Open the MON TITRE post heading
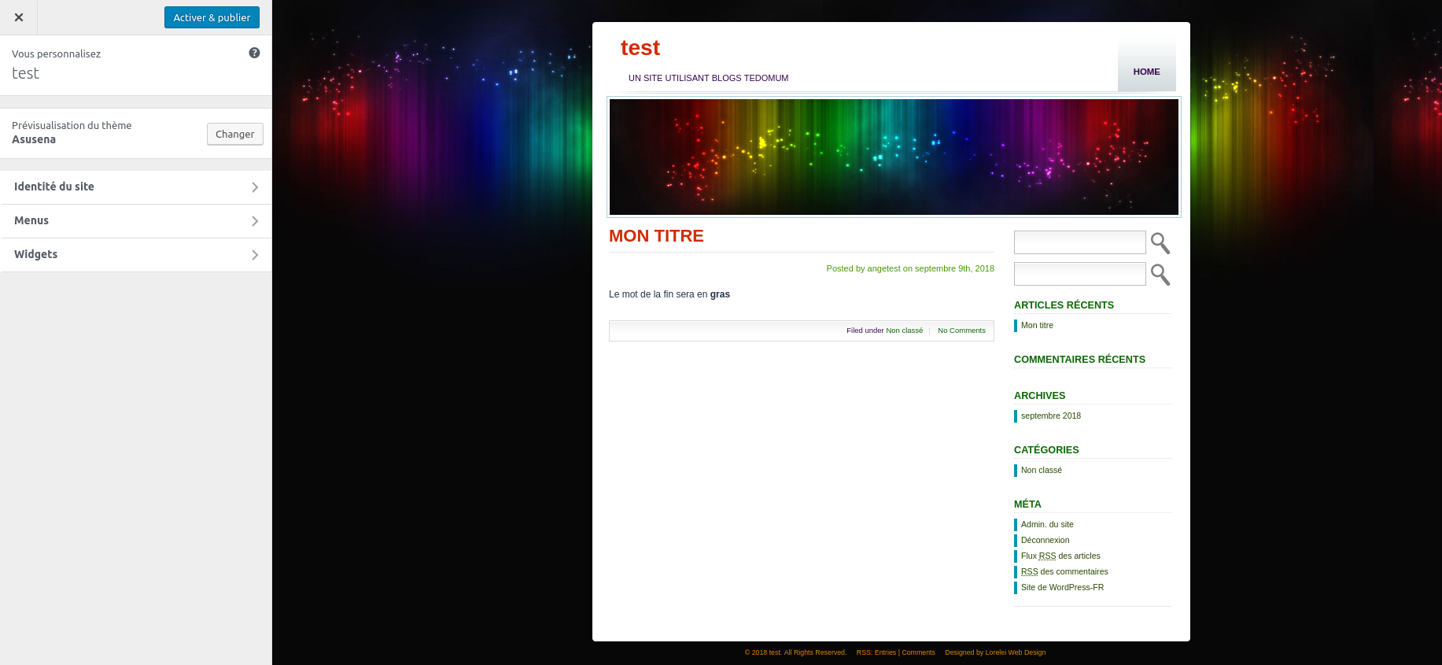This screenshot has height=665, width=1442. click(656, 236)
